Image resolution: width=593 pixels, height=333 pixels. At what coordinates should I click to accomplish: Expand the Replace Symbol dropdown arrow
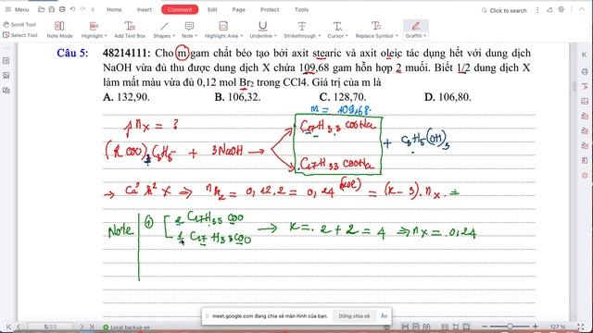point(397,36)
